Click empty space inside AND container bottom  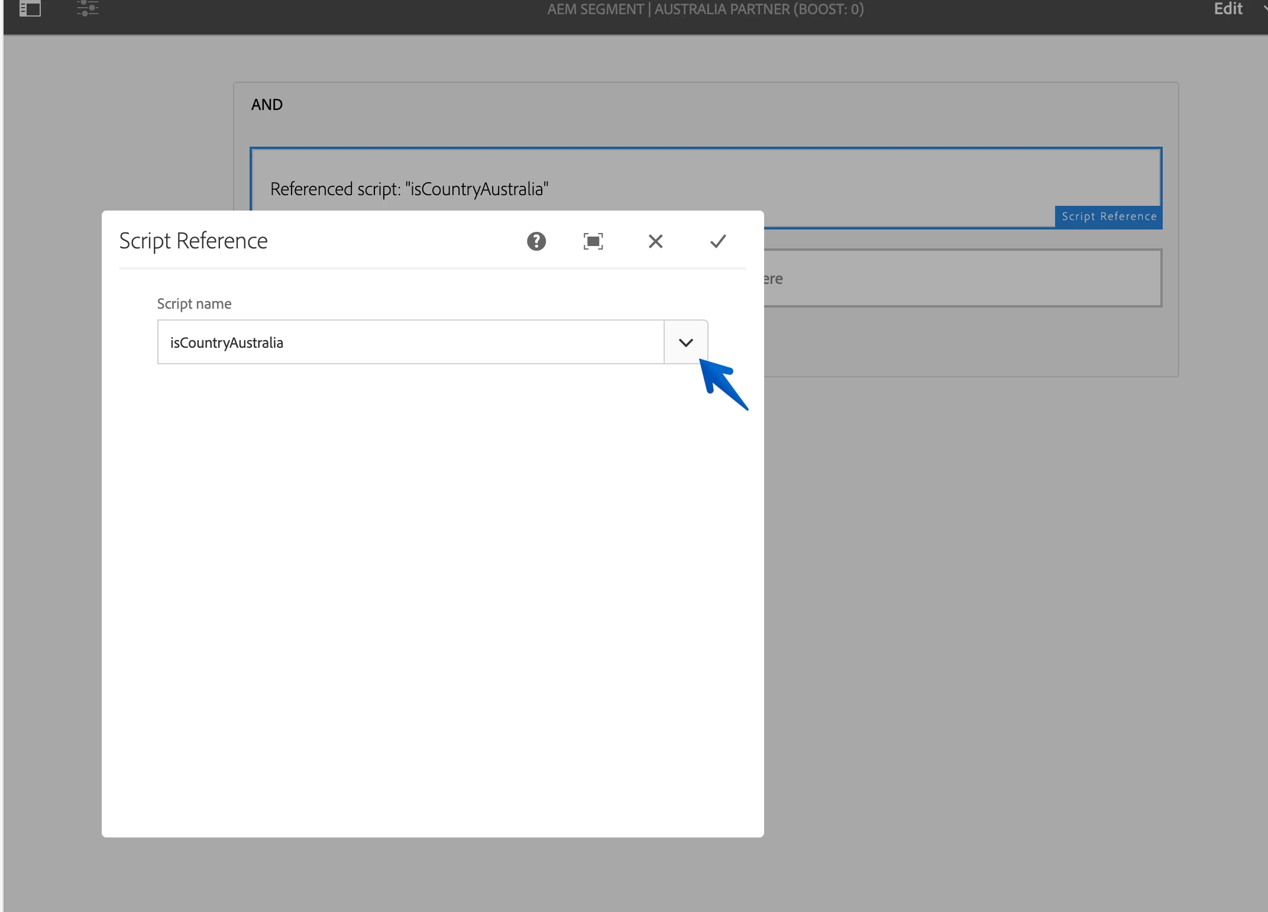point(970,343)
